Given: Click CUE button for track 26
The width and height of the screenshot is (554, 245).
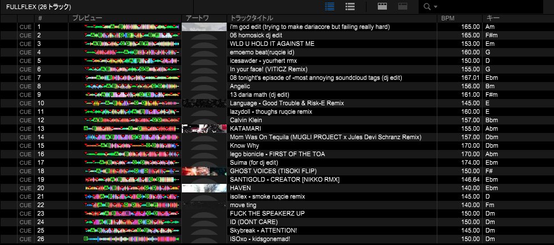Looking at the screenshot, I should click(25, 239).
